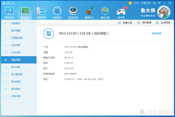
Task: Share via 微博分享 button
Action: (125, 23)
